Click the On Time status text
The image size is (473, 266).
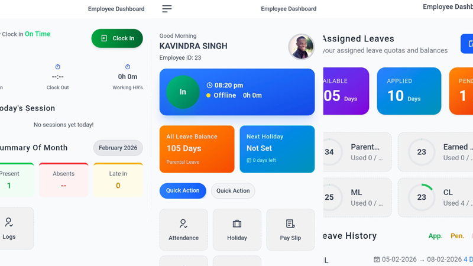pyautogui.click(x=37, y=34)
